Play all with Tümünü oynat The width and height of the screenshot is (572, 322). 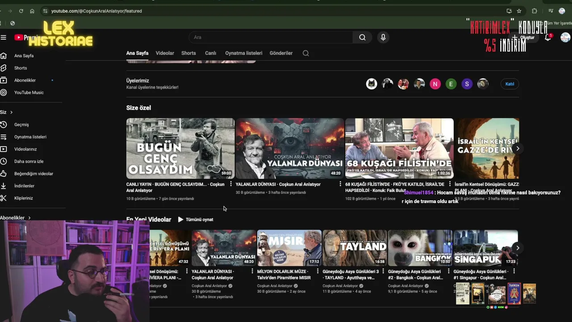[195, 220]
